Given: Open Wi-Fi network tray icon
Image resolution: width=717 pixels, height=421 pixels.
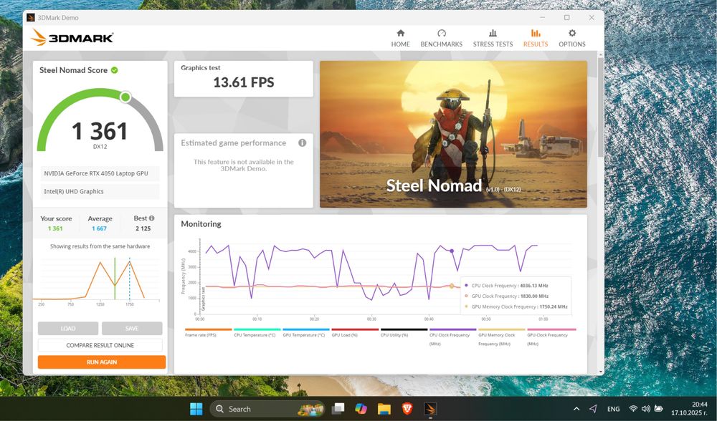Looking at the screenshot, I should click(x=633, y=409).
